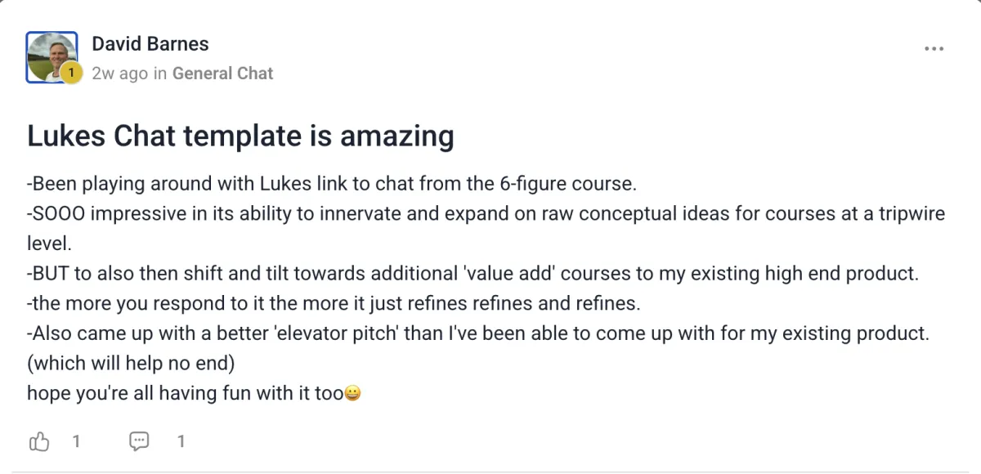Open David Barnes's profile picture

(x=52, y=57)
